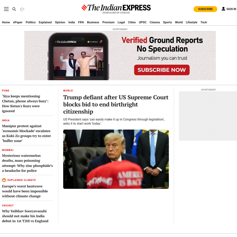Open the UPSC section

click(x=143, y=22)
